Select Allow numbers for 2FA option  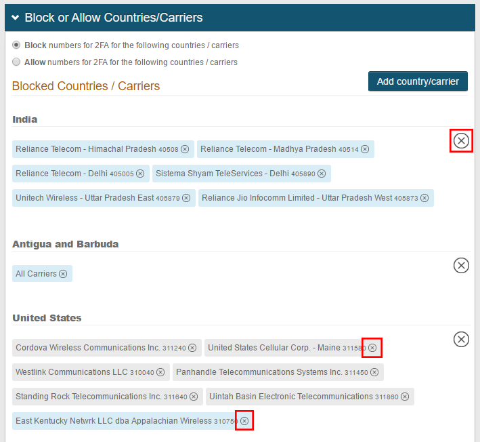tap(16, 62)
